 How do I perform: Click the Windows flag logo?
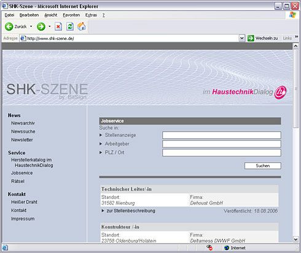click(x=292, y=15)
